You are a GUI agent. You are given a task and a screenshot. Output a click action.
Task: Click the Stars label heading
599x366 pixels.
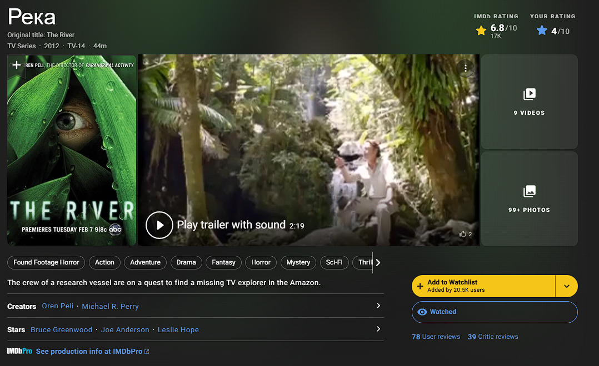pyautogui.click(x=16, y=330)
